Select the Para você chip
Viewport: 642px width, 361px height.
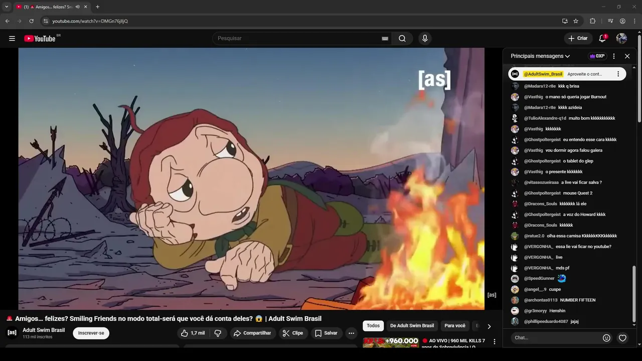[455, 326]
